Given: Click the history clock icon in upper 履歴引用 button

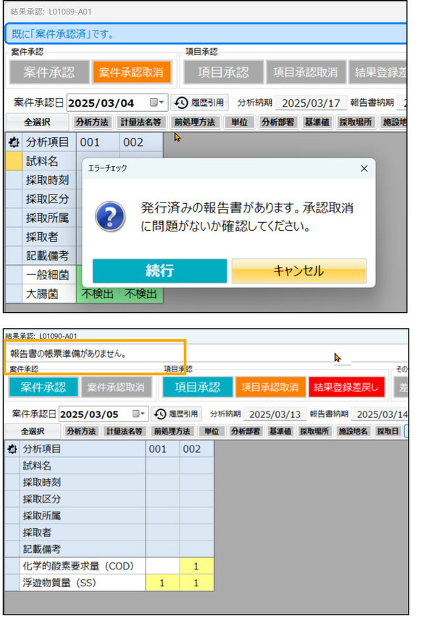Looking at the screenshot, I should click(x=181, y=103).
